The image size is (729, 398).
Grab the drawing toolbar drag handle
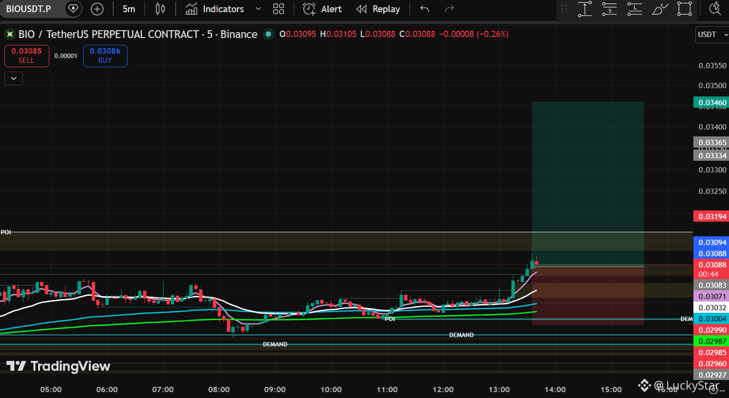[x=564, y=9]
